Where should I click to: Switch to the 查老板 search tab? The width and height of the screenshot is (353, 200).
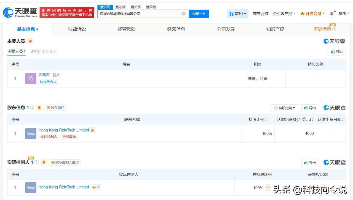120,7
